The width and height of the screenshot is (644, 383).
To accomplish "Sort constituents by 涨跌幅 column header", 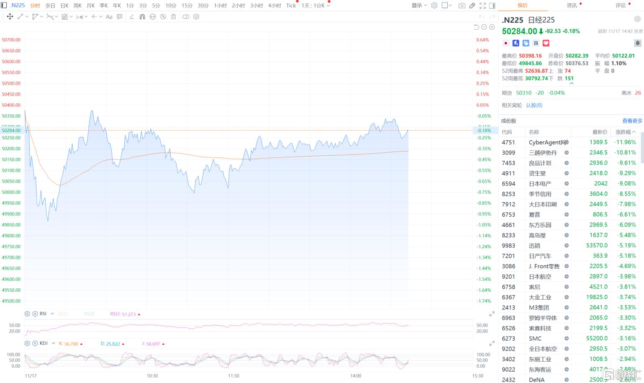I will (x=625, y=132).
